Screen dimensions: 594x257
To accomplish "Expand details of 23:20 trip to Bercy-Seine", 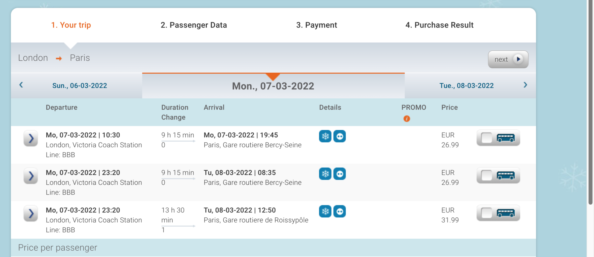I will click(31, 176).
